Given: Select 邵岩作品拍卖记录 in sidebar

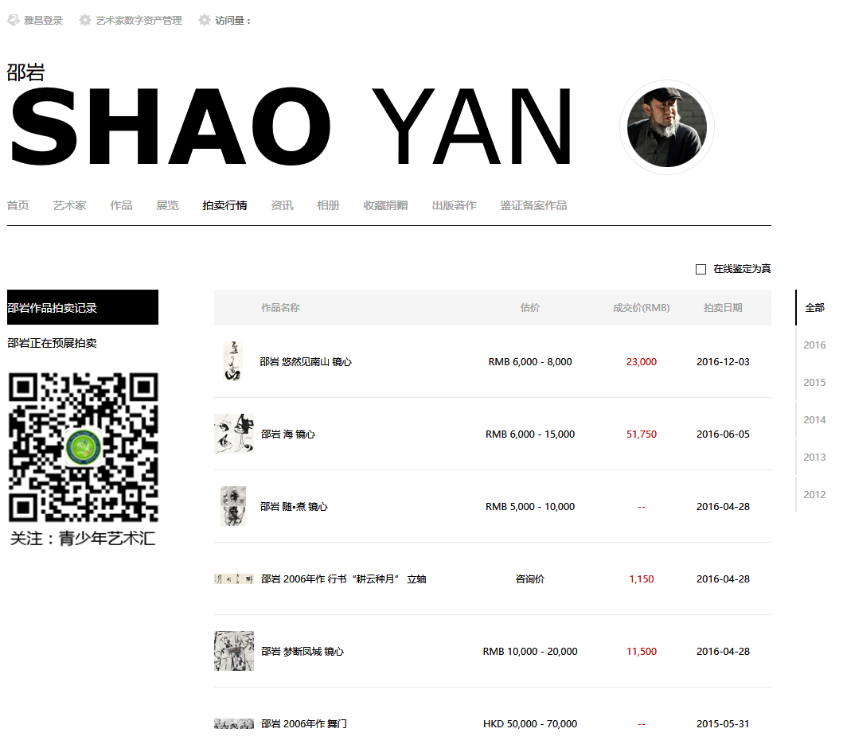Looking at the screenshot, I should point(83,307).
